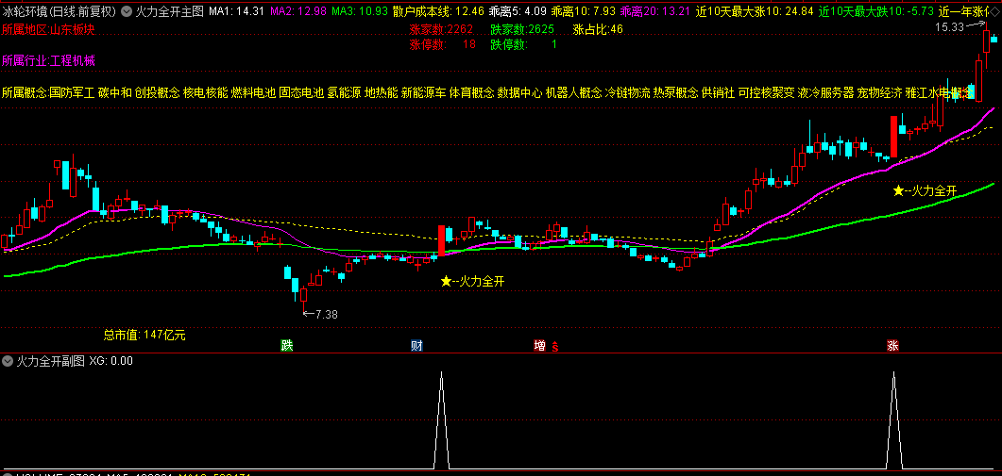Click 近10天最大涨10: 24.84 label

click(755, 11)
